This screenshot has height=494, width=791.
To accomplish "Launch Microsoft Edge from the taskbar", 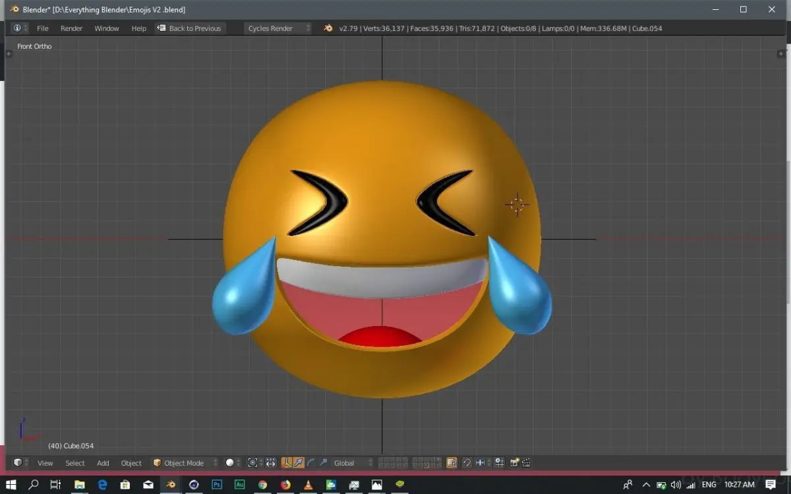I will pyautogui.click(x=102, y=485).
